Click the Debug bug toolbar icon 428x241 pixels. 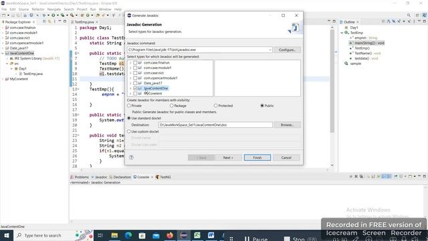44,15
